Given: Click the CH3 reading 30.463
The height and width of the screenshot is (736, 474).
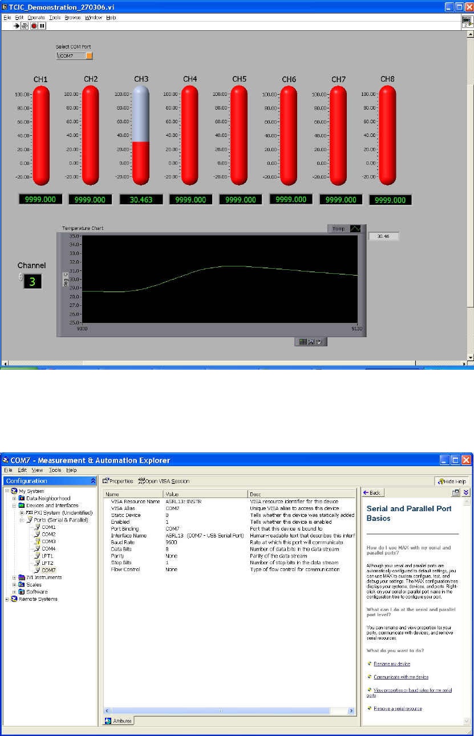Looking at the screenshot, I should click(x=141, y=200).
